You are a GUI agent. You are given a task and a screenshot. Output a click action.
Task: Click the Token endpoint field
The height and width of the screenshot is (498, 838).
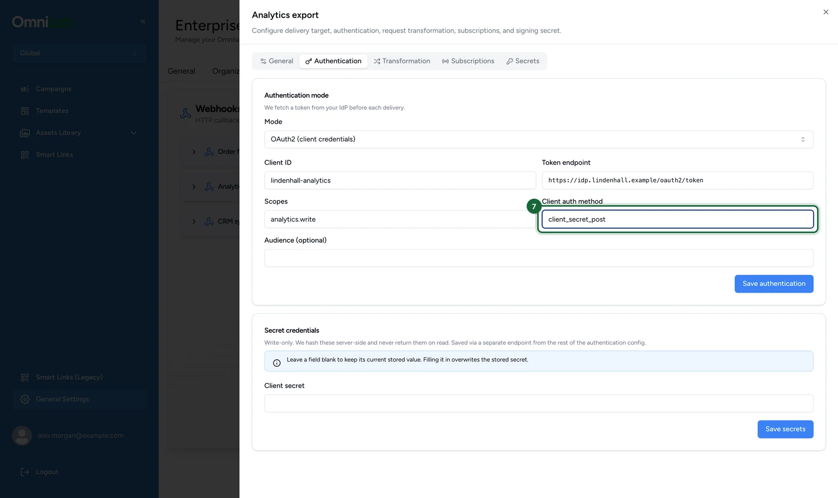coord(677,180)
